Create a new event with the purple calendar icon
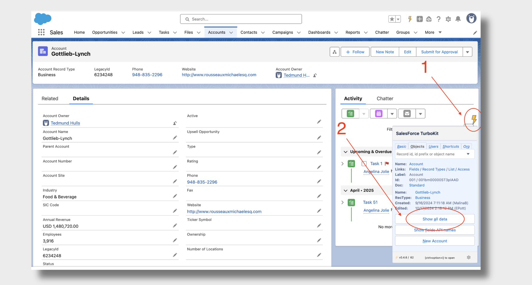 coord(379,113)
